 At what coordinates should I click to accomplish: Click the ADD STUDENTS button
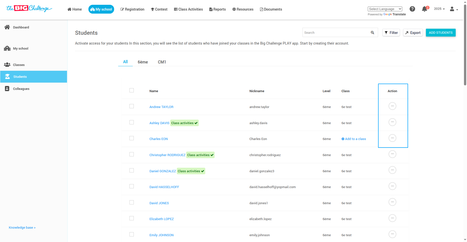[x=441, y=33]
